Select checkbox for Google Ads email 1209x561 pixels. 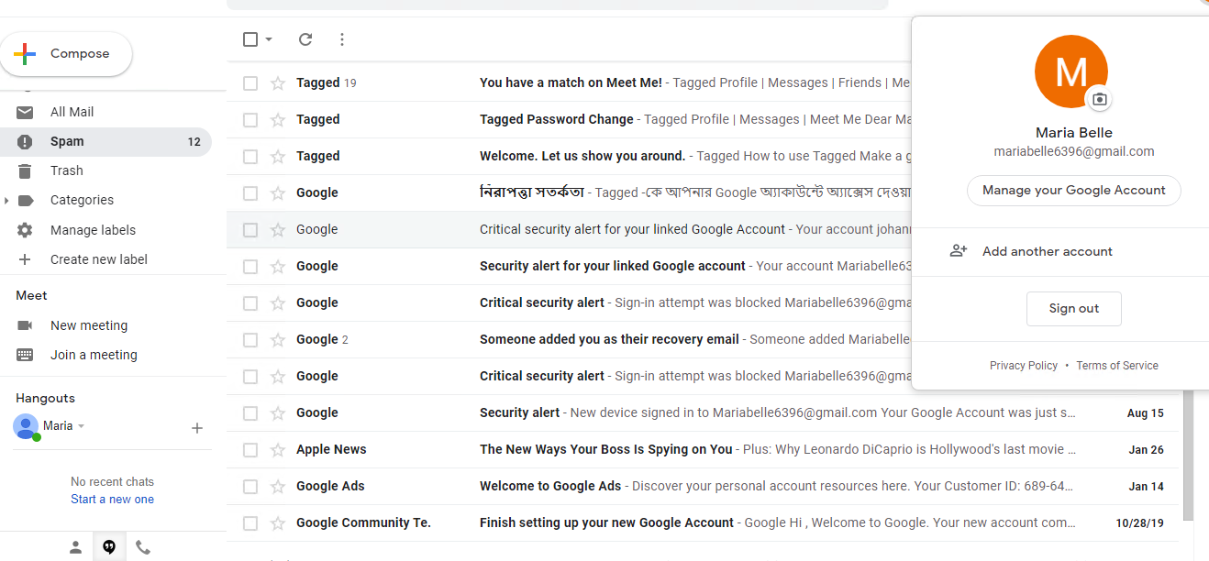[250, 487]
